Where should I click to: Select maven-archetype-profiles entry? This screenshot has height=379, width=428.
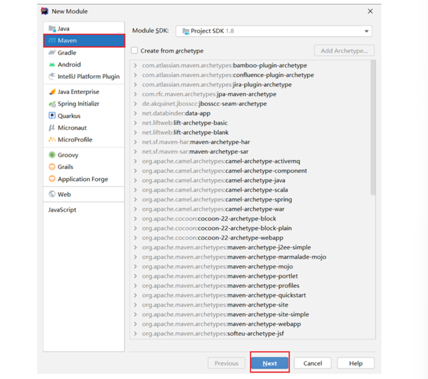click(220, 285)
